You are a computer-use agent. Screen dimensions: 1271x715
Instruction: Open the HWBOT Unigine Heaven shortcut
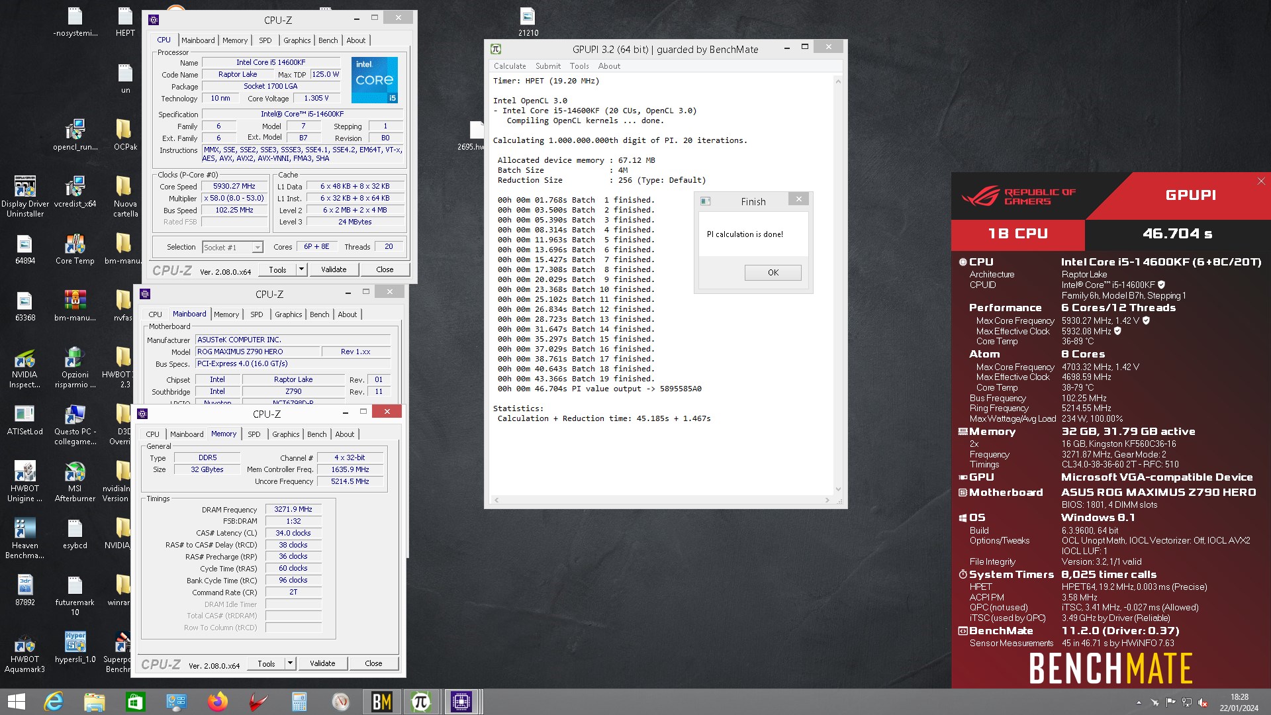[24, 481]
